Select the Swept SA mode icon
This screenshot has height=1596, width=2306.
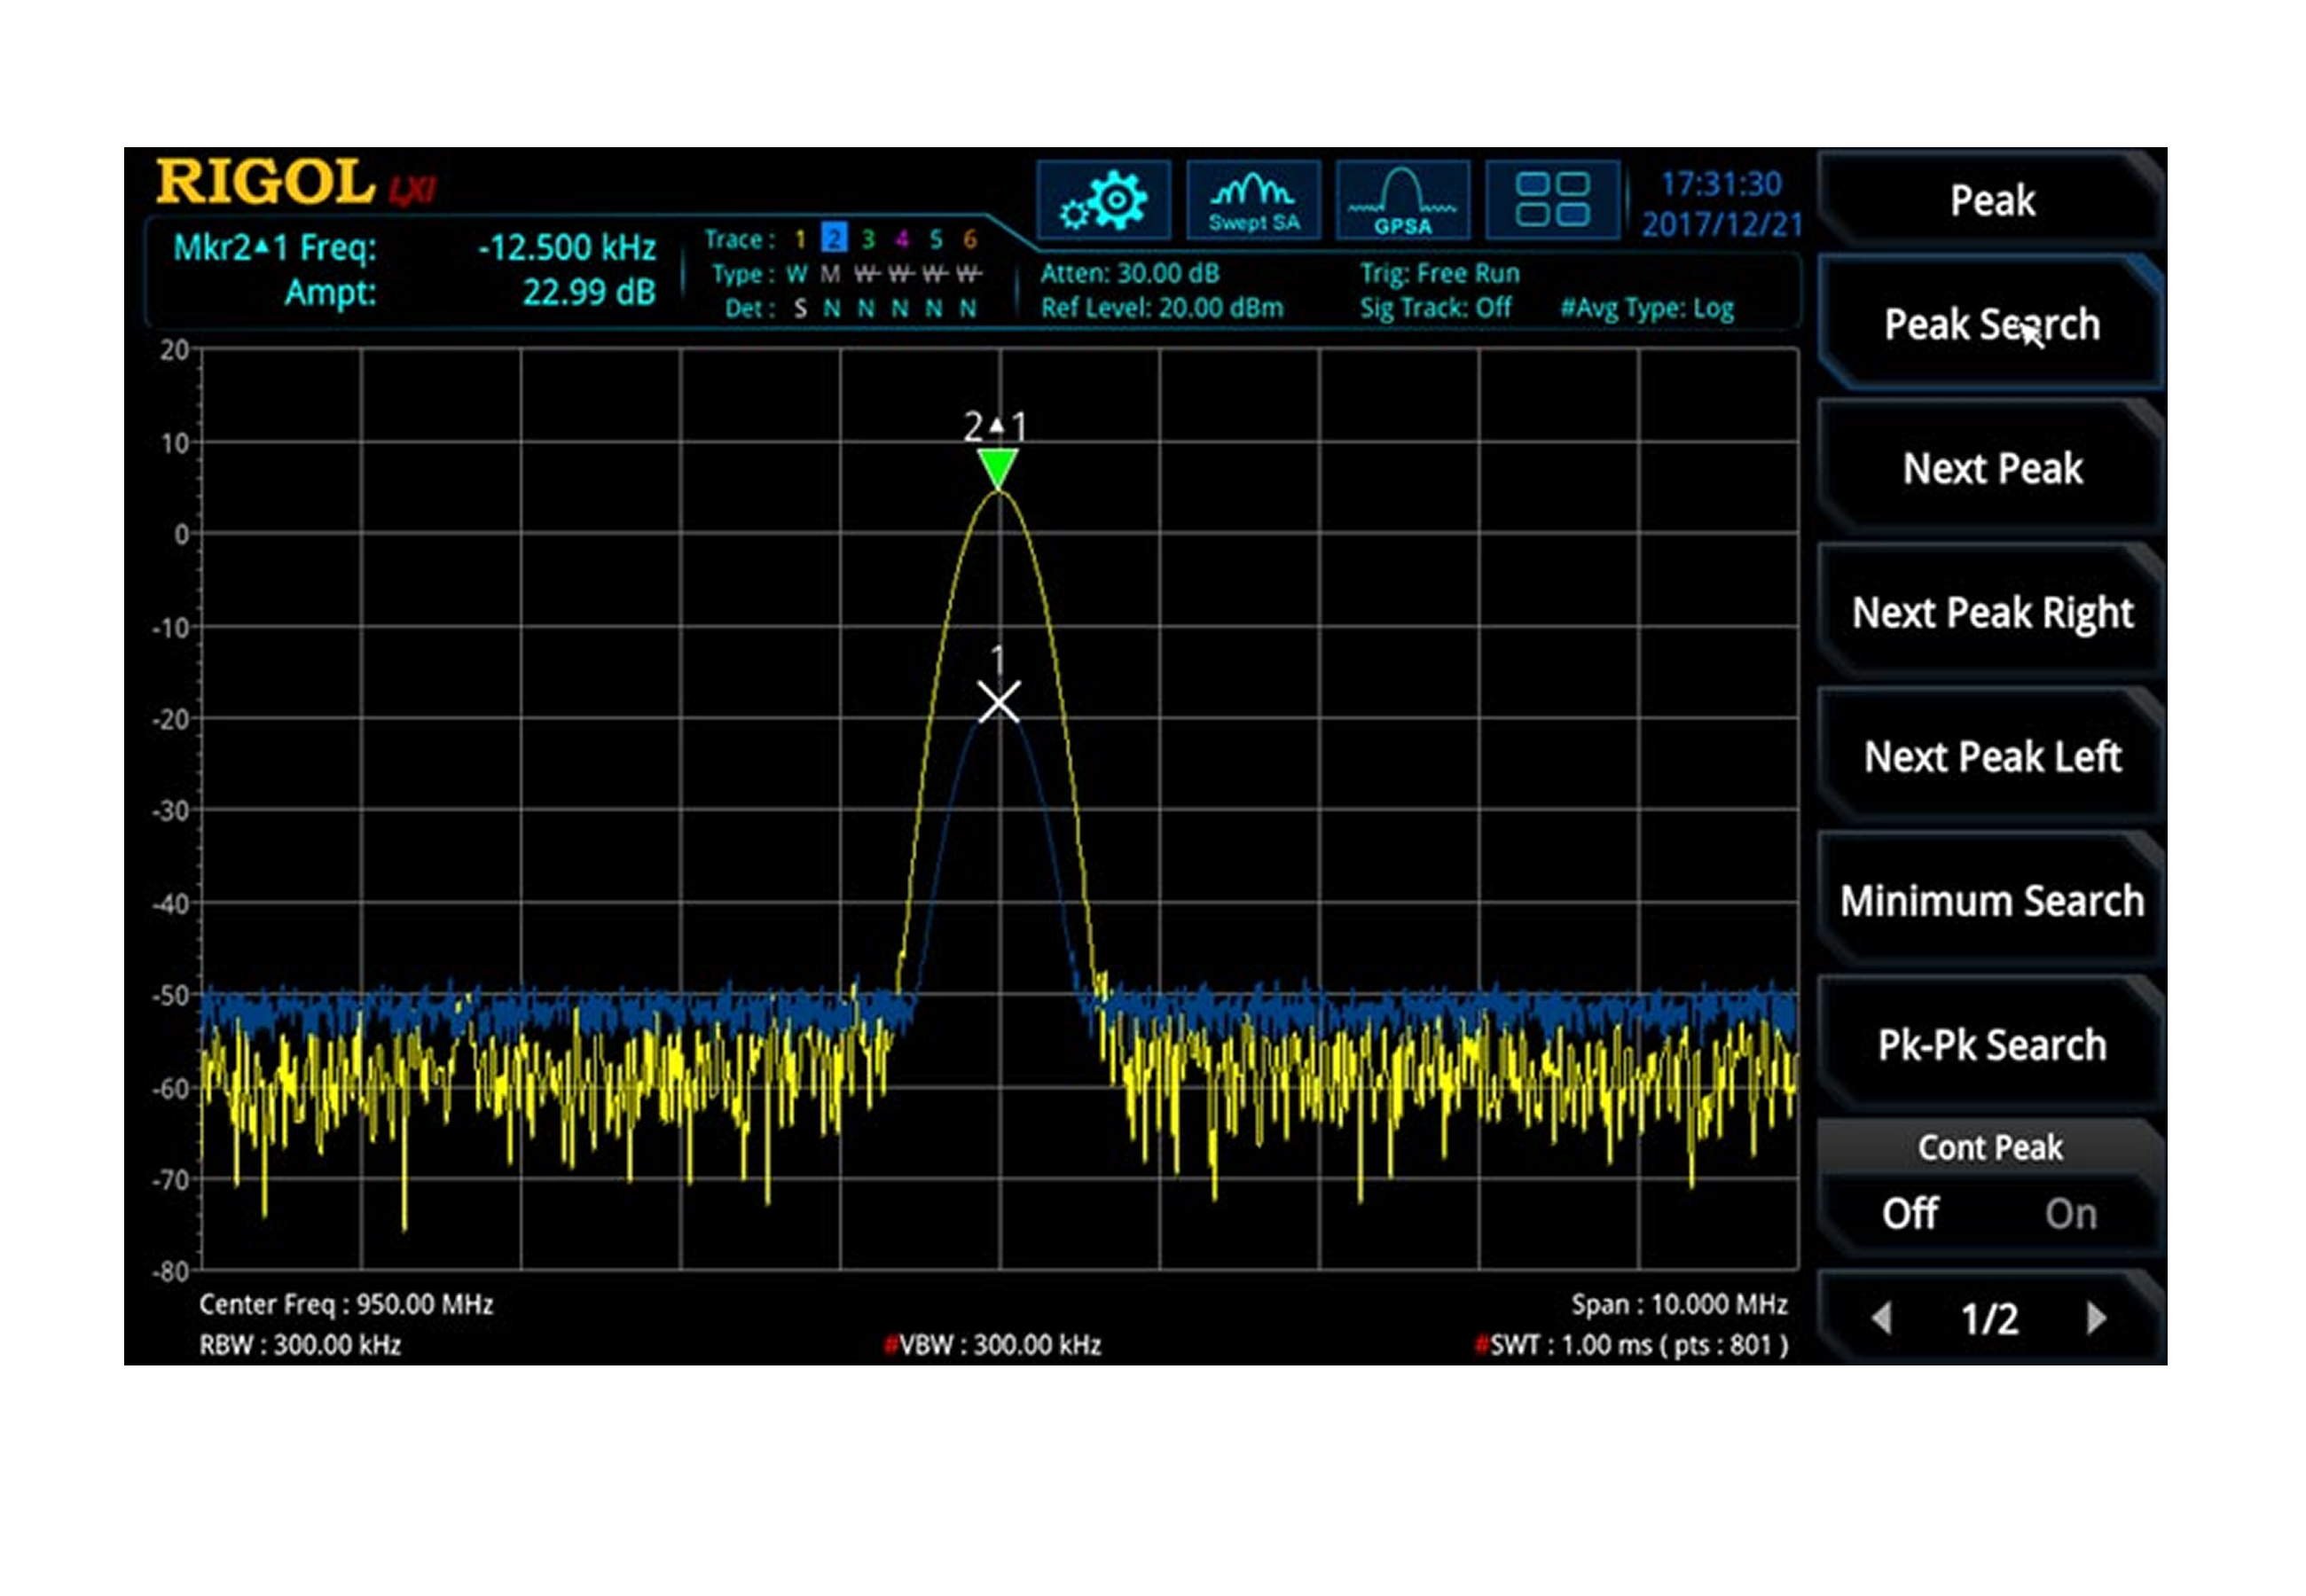pyautogui.click(x=1253, y=201)
